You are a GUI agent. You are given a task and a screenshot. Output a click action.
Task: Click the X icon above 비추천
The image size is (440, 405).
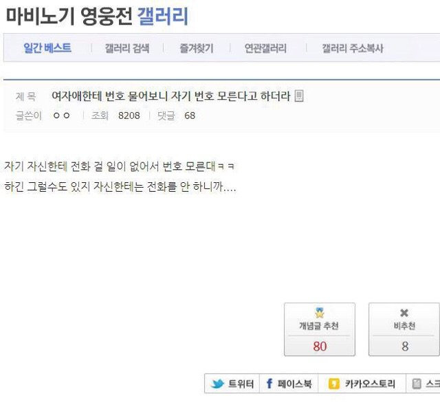click(404, 313)
